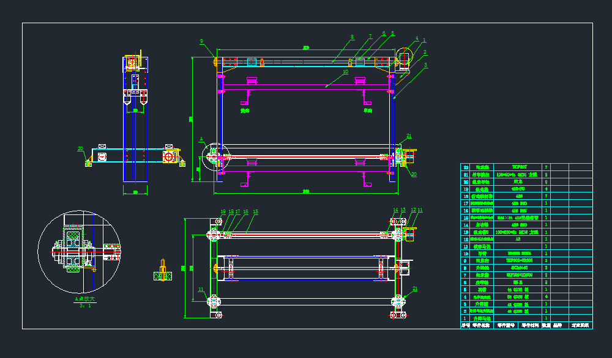Click the detail circle marked A on front view

pyautogui.click(x=216, y=156)
